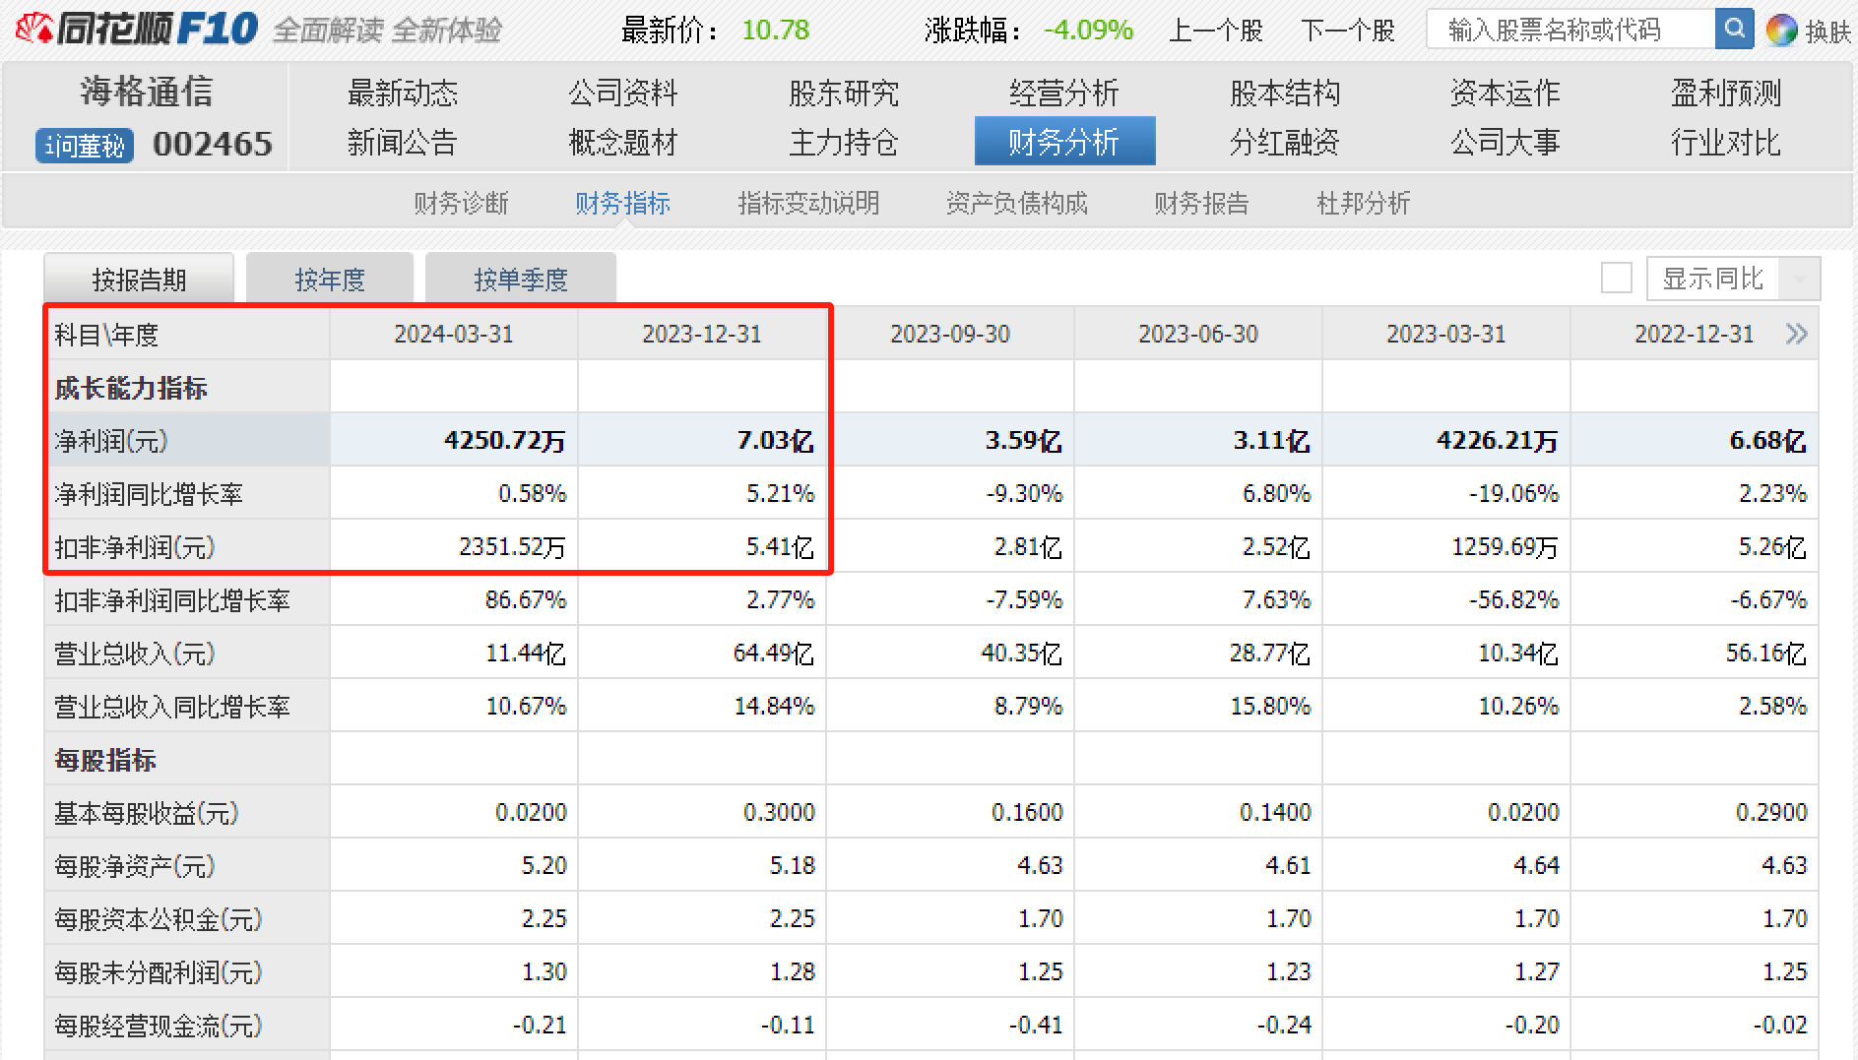The image size is (1858, 1060).
Task: Open the 指标变动说明 tab
Action: pyautogui.click(x=807, y=204)
